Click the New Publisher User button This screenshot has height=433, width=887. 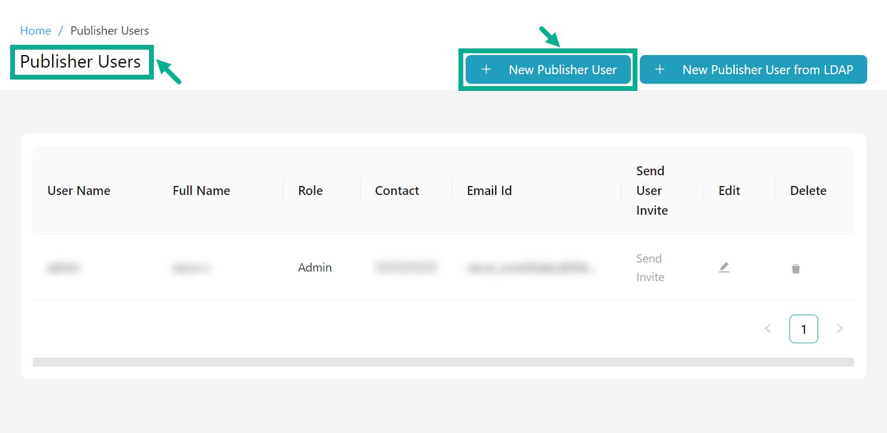pos(548,69)
